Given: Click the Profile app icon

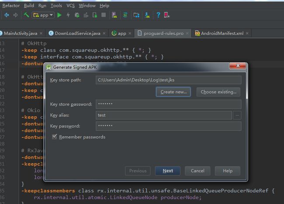Looking at the screenshot, I should (x=86, y=15).
